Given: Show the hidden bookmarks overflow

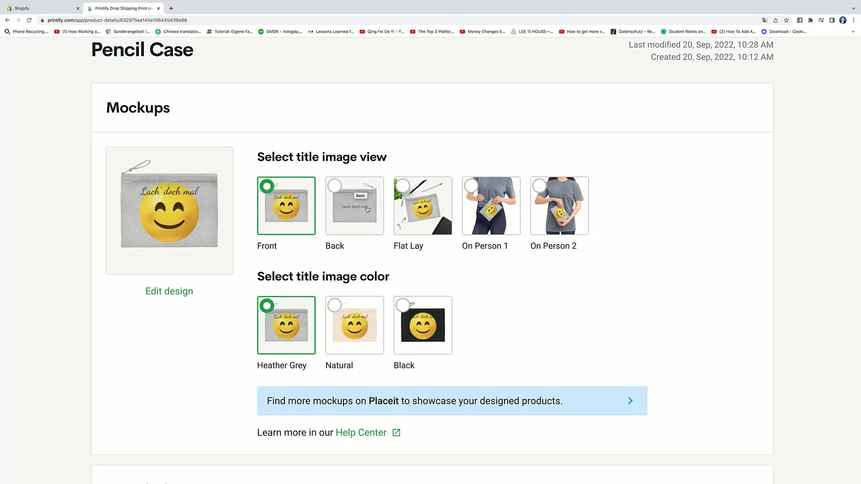Looking at the screenshot, I should (853, 31).
